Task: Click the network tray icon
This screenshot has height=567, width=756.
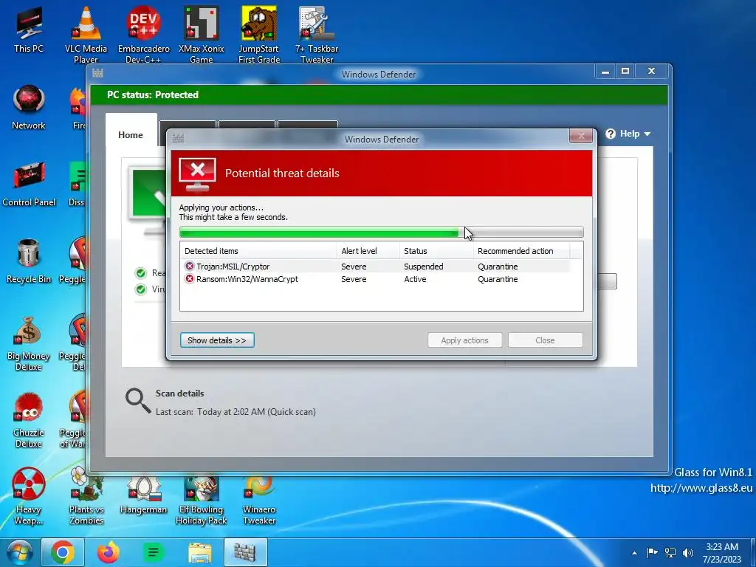Action: coord(670,552)
